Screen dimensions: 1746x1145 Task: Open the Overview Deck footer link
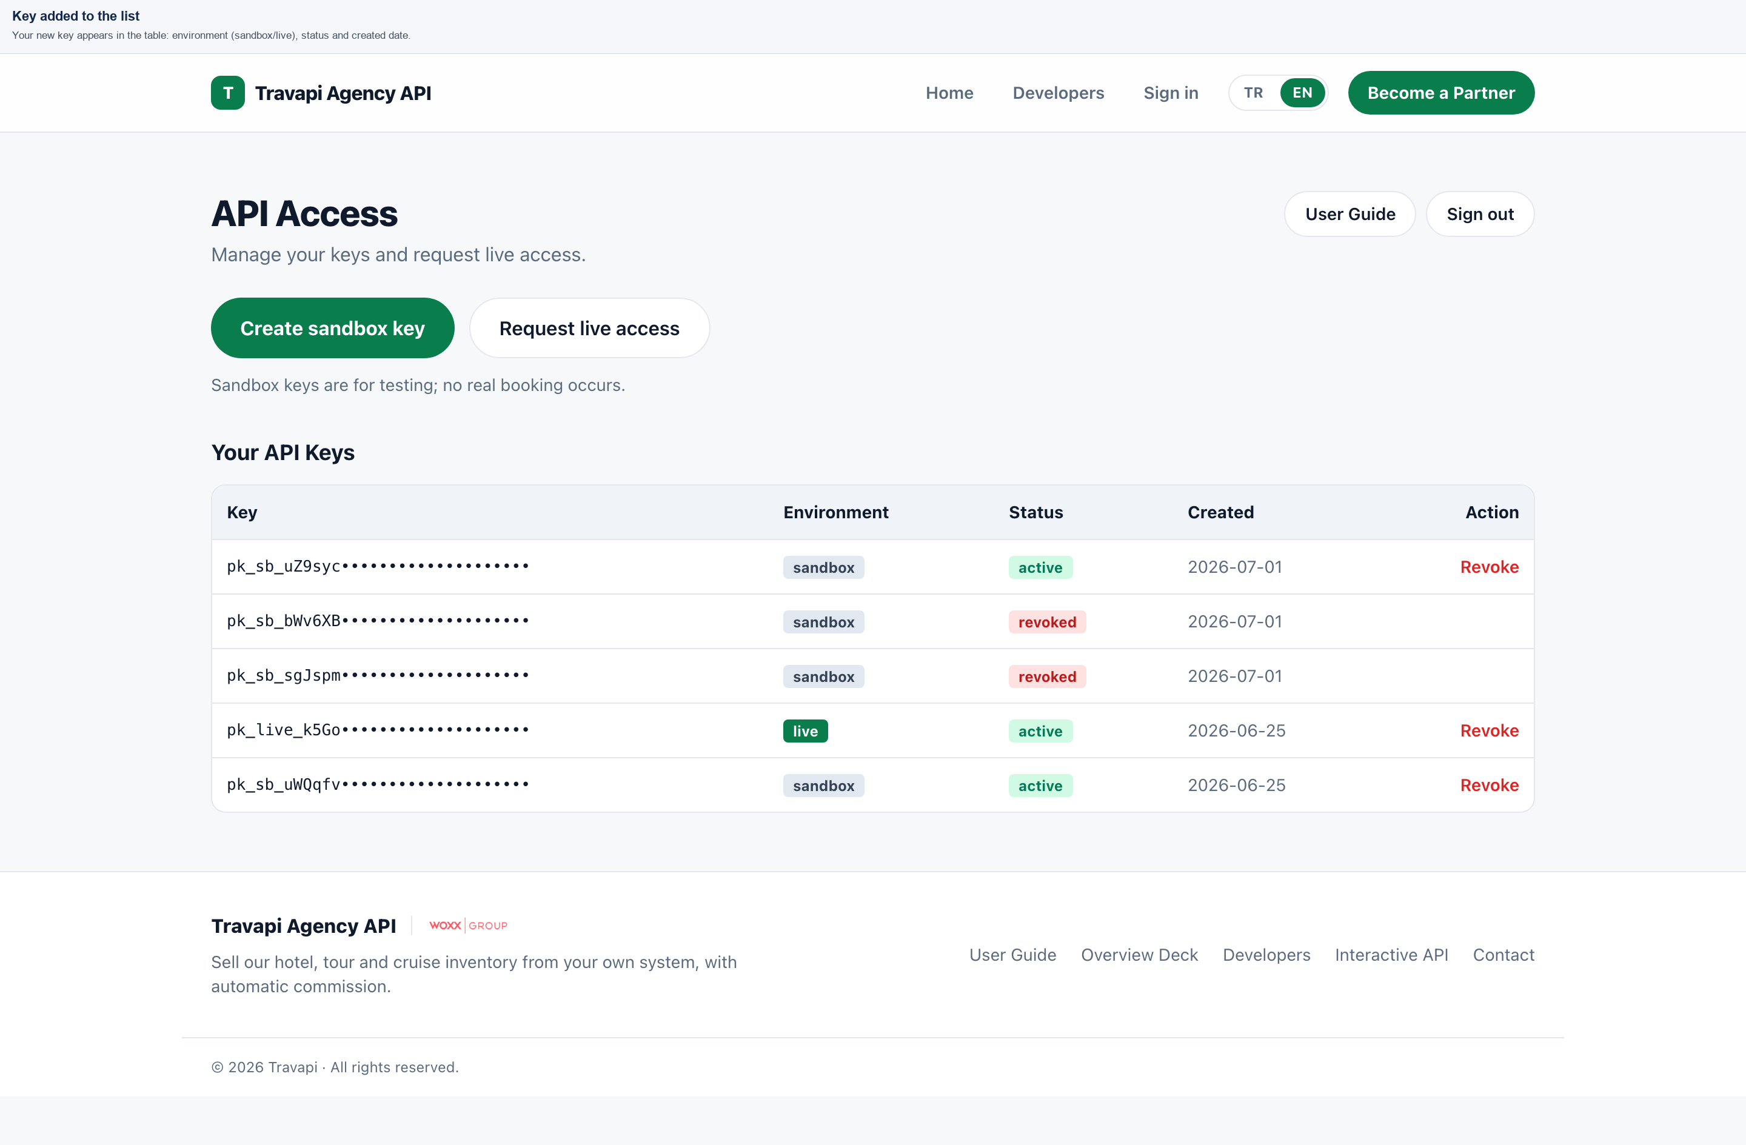click(x=1139, y=955)
